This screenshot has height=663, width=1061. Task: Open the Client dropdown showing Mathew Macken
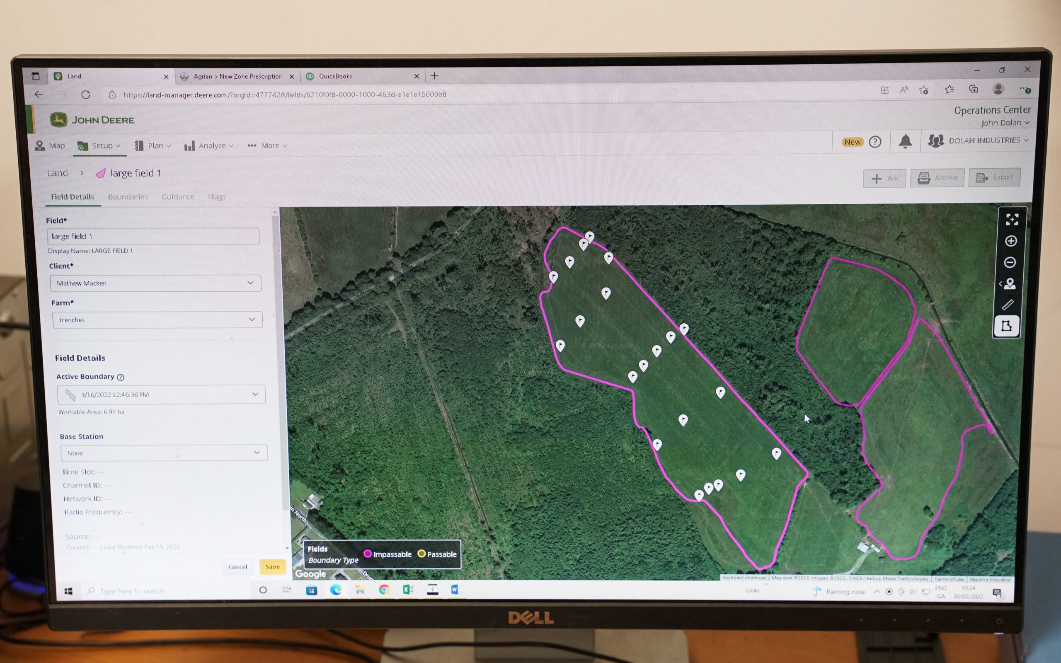click(x=156, y=283)
